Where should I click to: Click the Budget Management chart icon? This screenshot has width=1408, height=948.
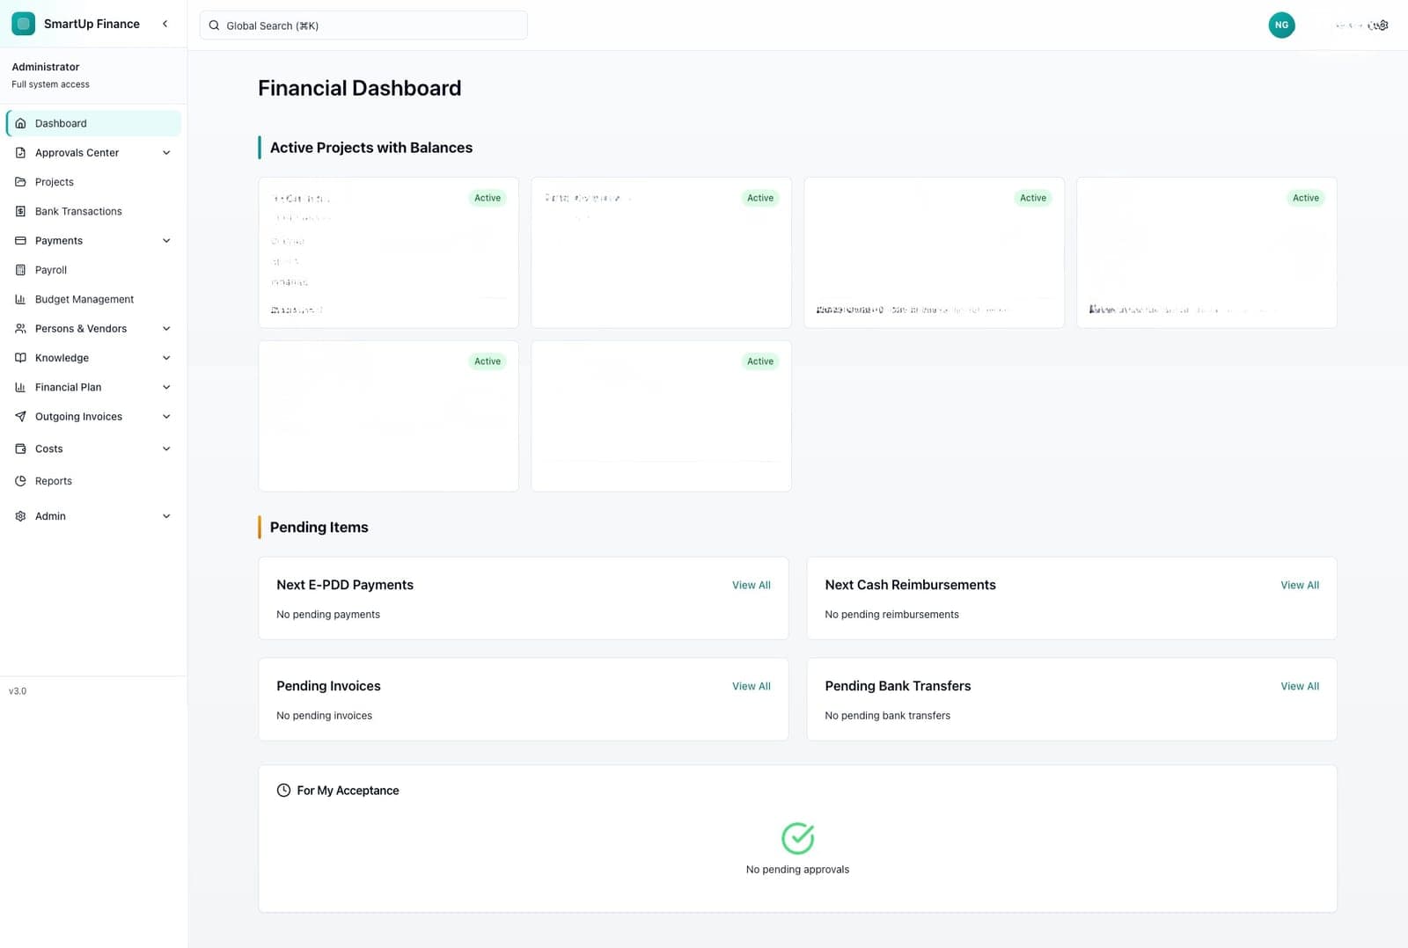coord(20,299)
